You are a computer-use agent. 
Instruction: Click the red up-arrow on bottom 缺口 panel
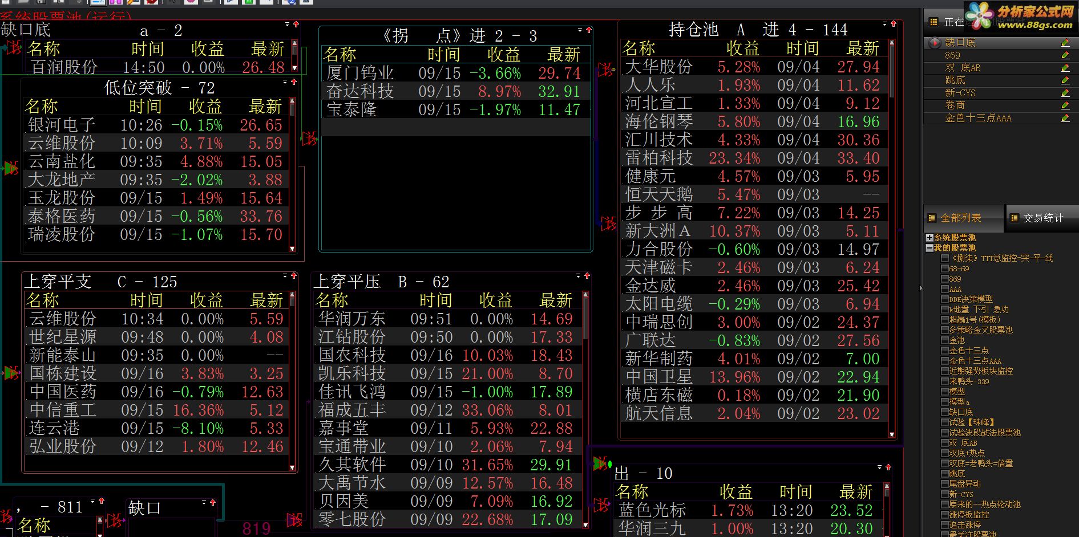click(212, 503)
